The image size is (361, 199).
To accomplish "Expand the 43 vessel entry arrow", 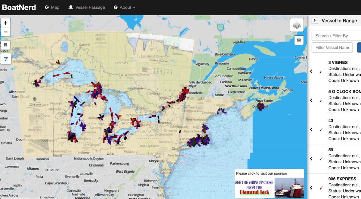I will click(x=311, y=130).
